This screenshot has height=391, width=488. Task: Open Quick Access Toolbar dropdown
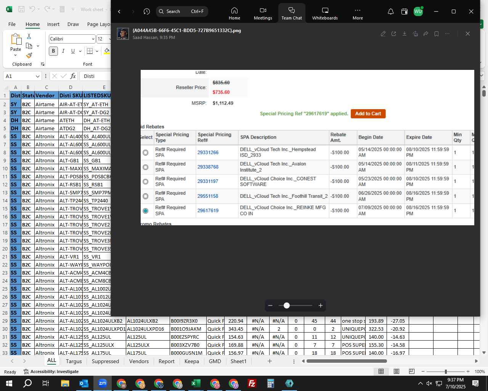(x=73, y=9)
